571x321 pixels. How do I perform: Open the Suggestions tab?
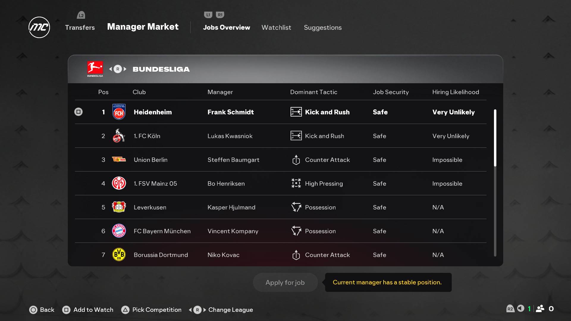[x=323, y=27]
